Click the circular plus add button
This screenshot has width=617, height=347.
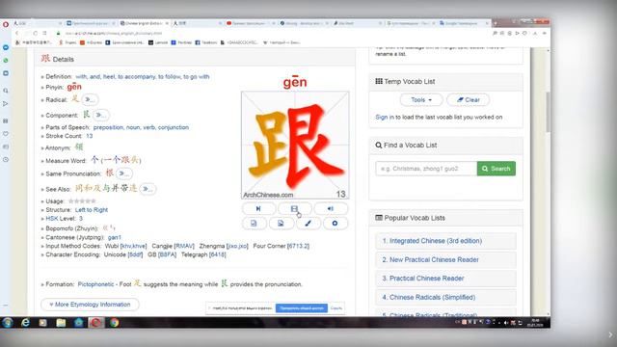[335, 224]
